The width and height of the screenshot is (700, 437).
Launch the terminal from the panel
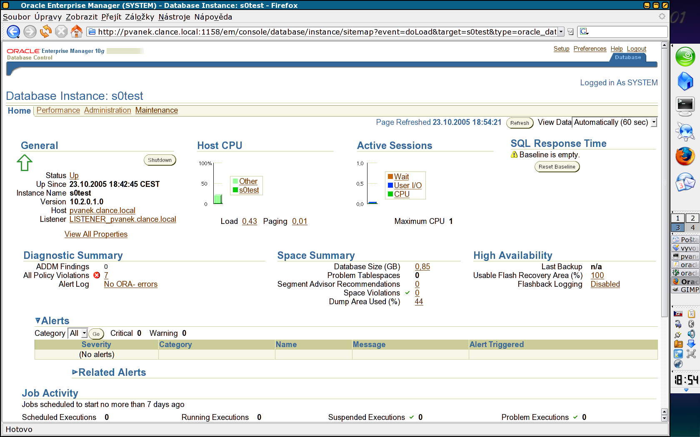click(x=685, y=106)
